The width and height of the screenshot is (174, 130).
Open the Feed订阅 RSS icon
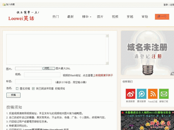pyautogui.click(x=153, y=94)
